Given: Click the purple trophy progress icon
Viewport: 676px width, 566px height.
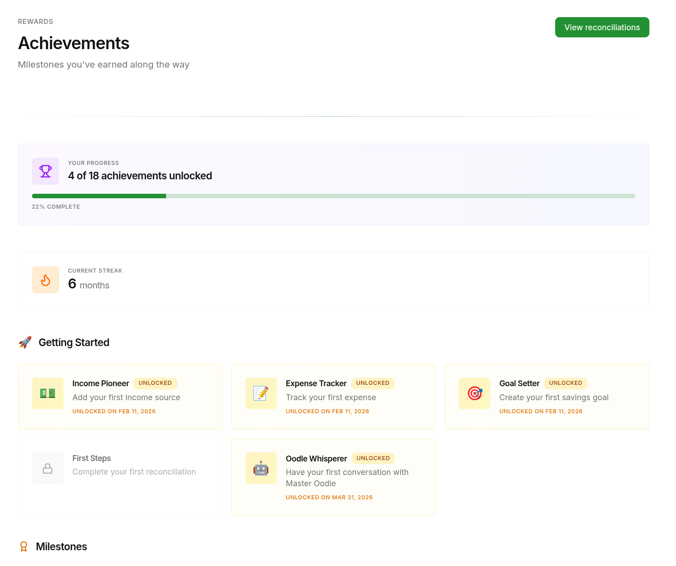Looking at the screenshot, I should click(x=46, y=171).
